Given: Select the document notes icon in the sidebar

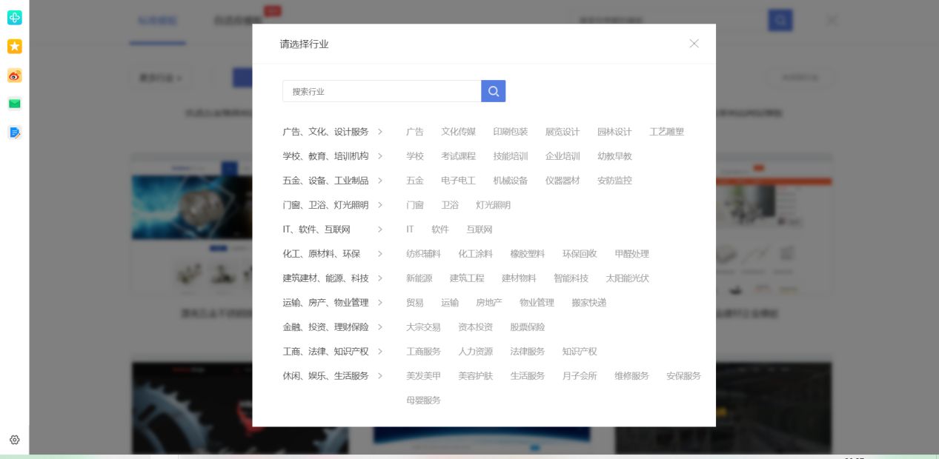Looking at the screenshot, I should tap(15, 133).
